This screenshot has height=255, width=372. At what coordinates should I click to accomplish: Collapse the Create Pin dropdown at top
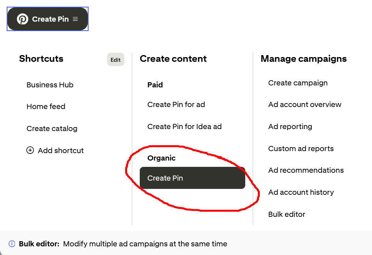pyautogui.click(x=50, y=19)
